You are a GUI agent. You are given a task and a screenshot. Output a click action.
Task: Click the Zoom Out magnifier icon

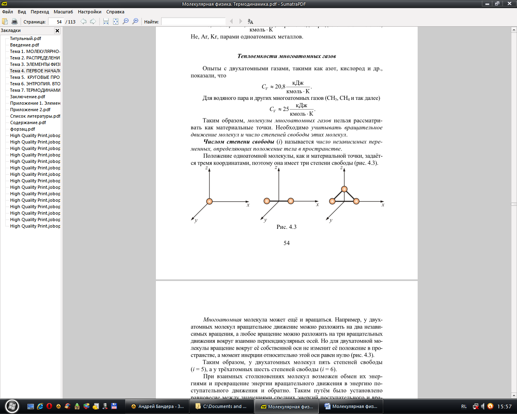click(126, 21)
